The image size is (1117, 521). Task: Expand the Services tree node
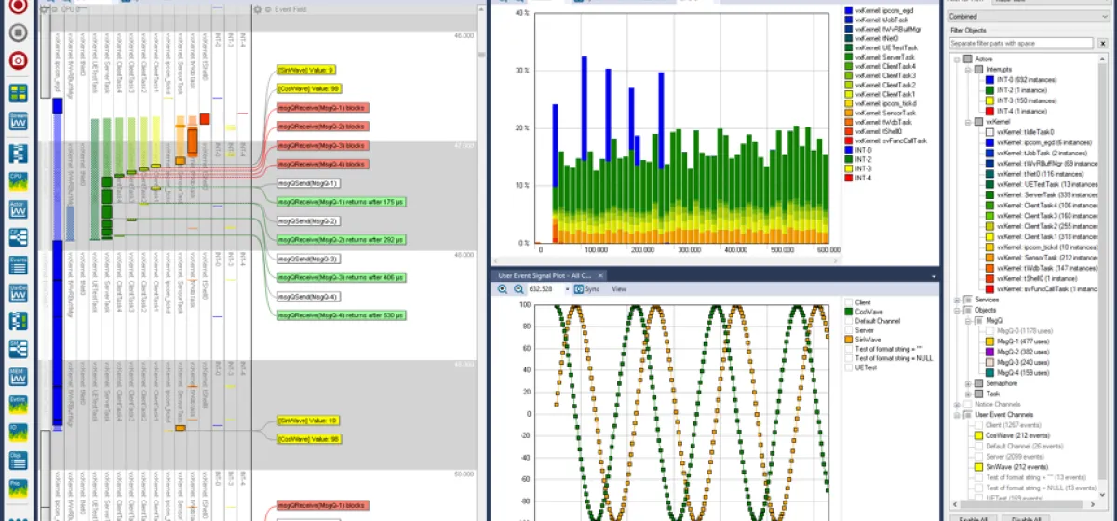(x=956, y=300)
